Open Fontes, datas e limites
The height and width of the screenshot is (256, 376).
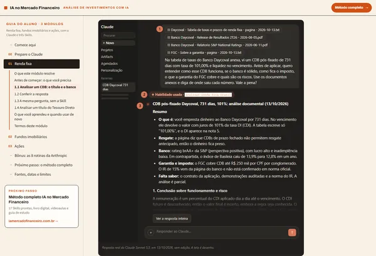(33, 175)
